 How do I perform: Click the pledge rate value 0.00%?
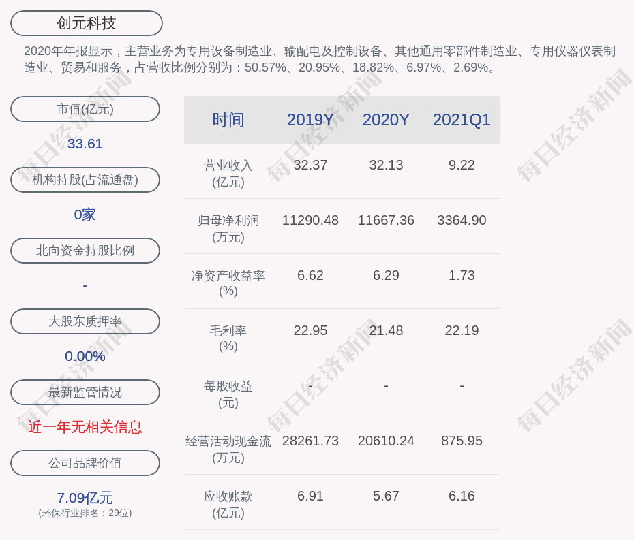pos(85,356)
